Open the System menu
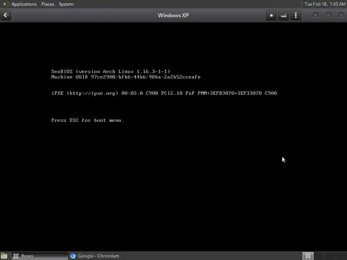The height and width of the screenshot is (260, 347). [x=66, y=4]
